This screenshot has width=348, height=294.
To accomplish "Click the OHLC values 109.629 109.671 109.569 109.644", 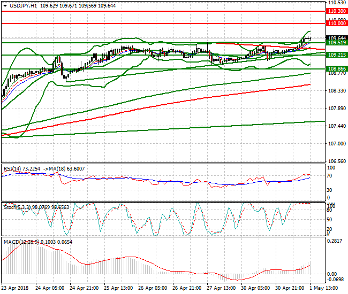I will [x=78, y=6].
